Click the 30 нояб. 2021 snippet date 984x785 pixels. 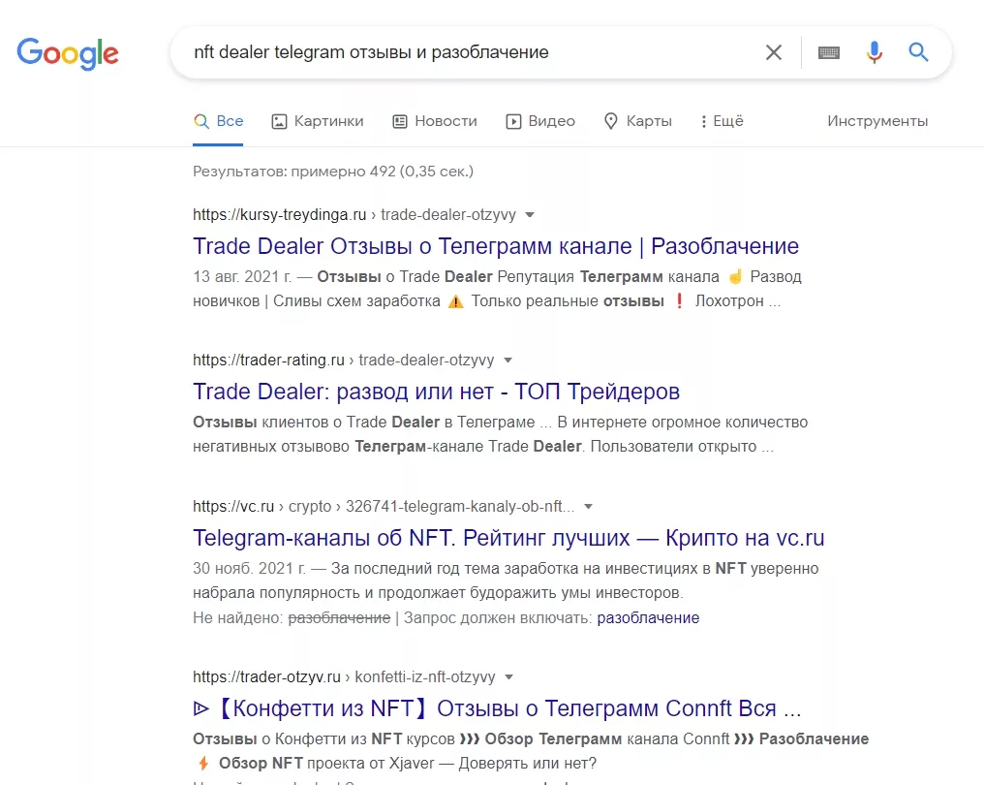(249, 568)
